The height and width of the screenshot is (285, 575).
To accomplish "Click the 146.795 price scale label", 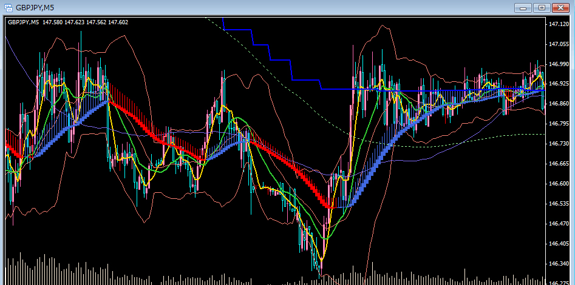I will (559, 124).
